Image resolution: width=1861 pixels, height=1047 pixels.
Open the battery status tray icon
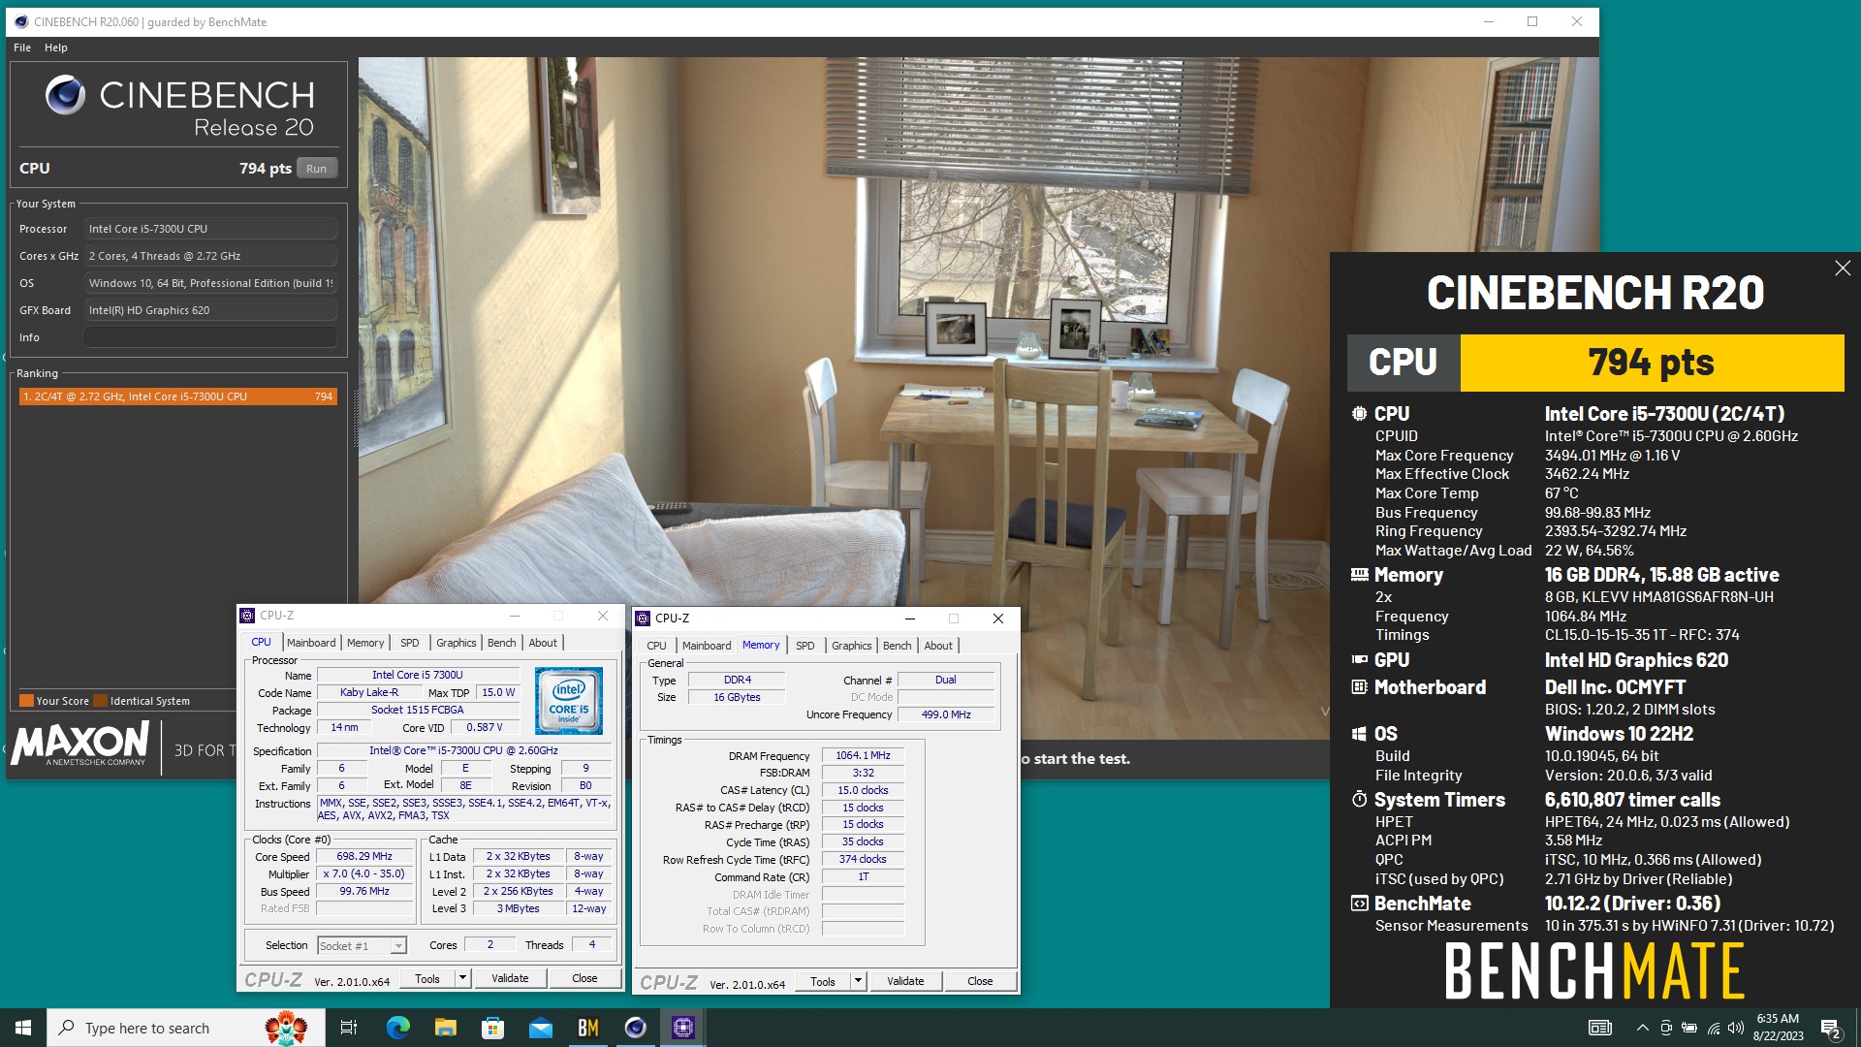click(1689, 1028)
